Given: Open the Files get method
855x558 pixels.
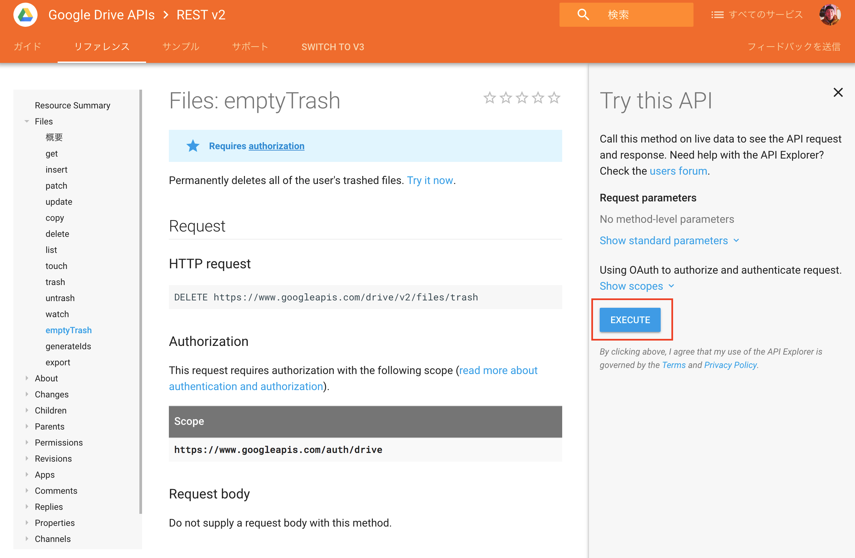Looking at the screenshot, I should click(x=52, y=154).
